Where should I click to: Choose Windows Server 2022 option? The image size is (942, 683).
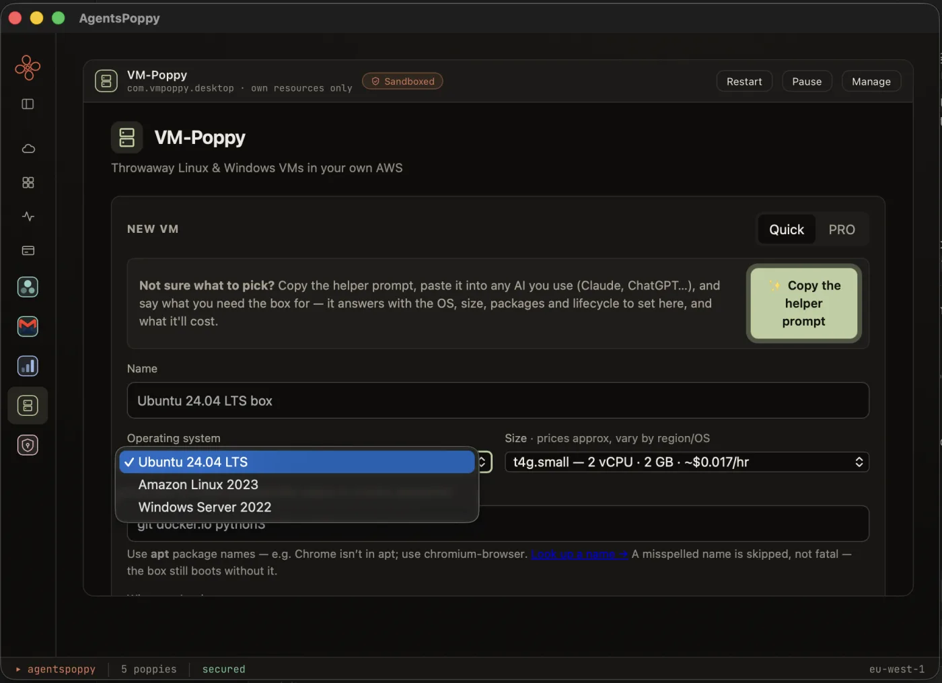click(297, 507)
